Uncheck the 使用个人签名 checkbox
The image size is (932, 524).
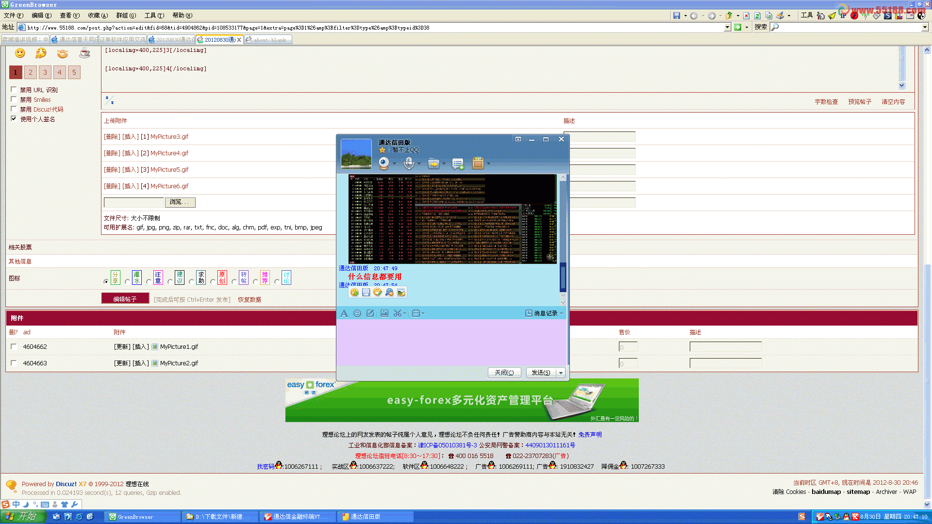(x=14, y=118)
